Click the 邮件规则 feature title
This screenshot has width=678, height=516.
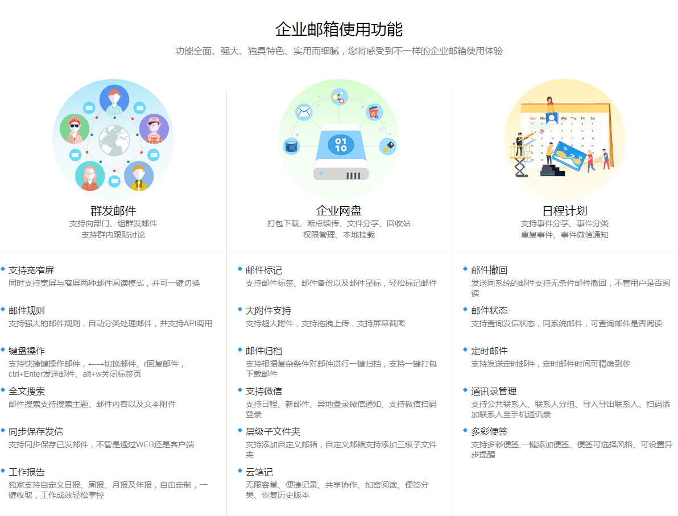27,310
